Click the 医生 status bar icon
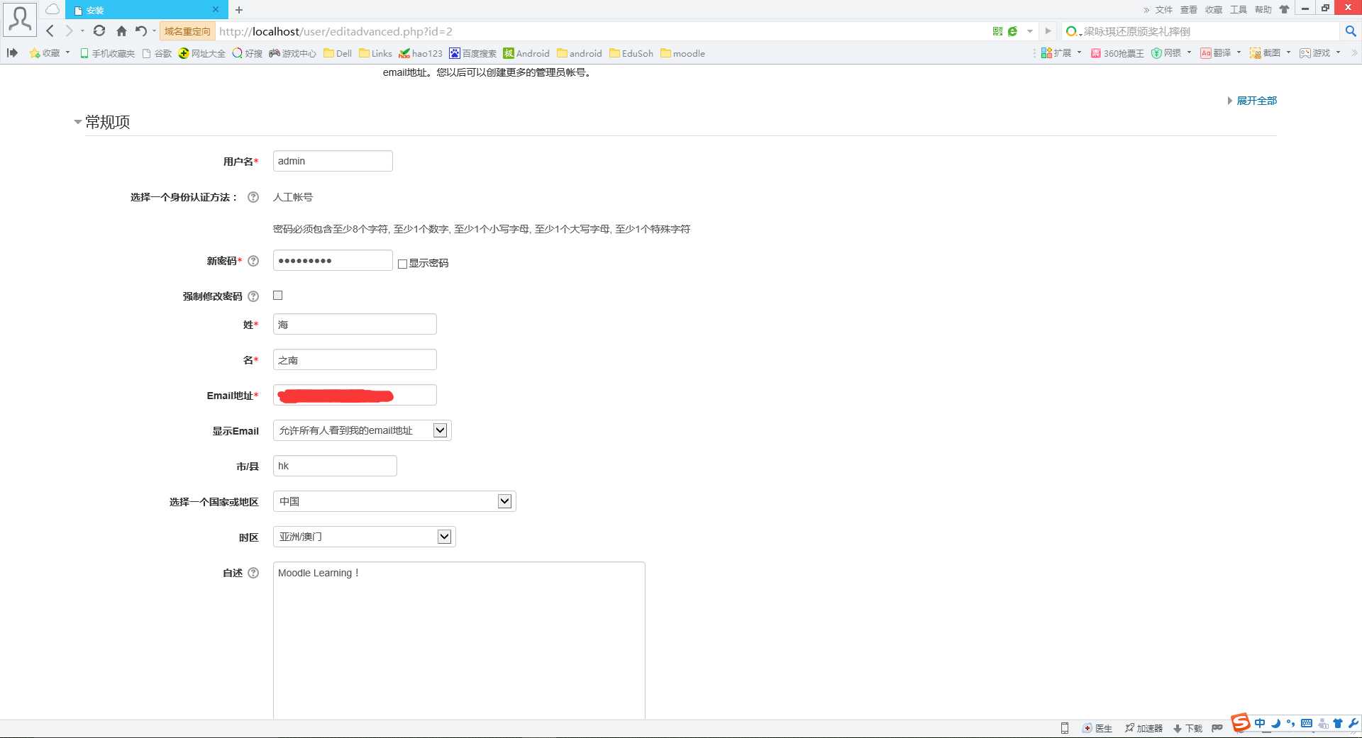The height and width of the screenshot is (738, 1362). point(1097,728)
